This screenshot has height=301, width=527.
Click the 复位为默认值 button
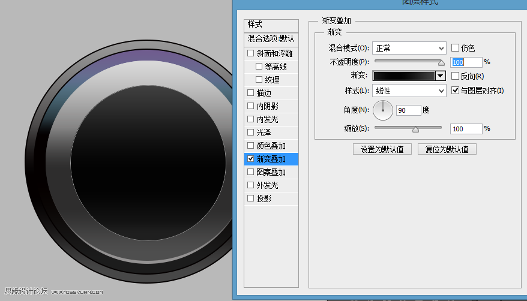[447, 149]
